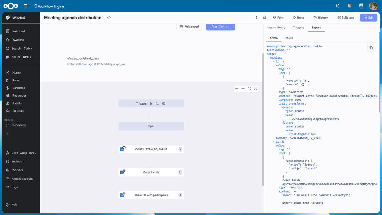
Task: Open Tutorials page
Action: 21,110
